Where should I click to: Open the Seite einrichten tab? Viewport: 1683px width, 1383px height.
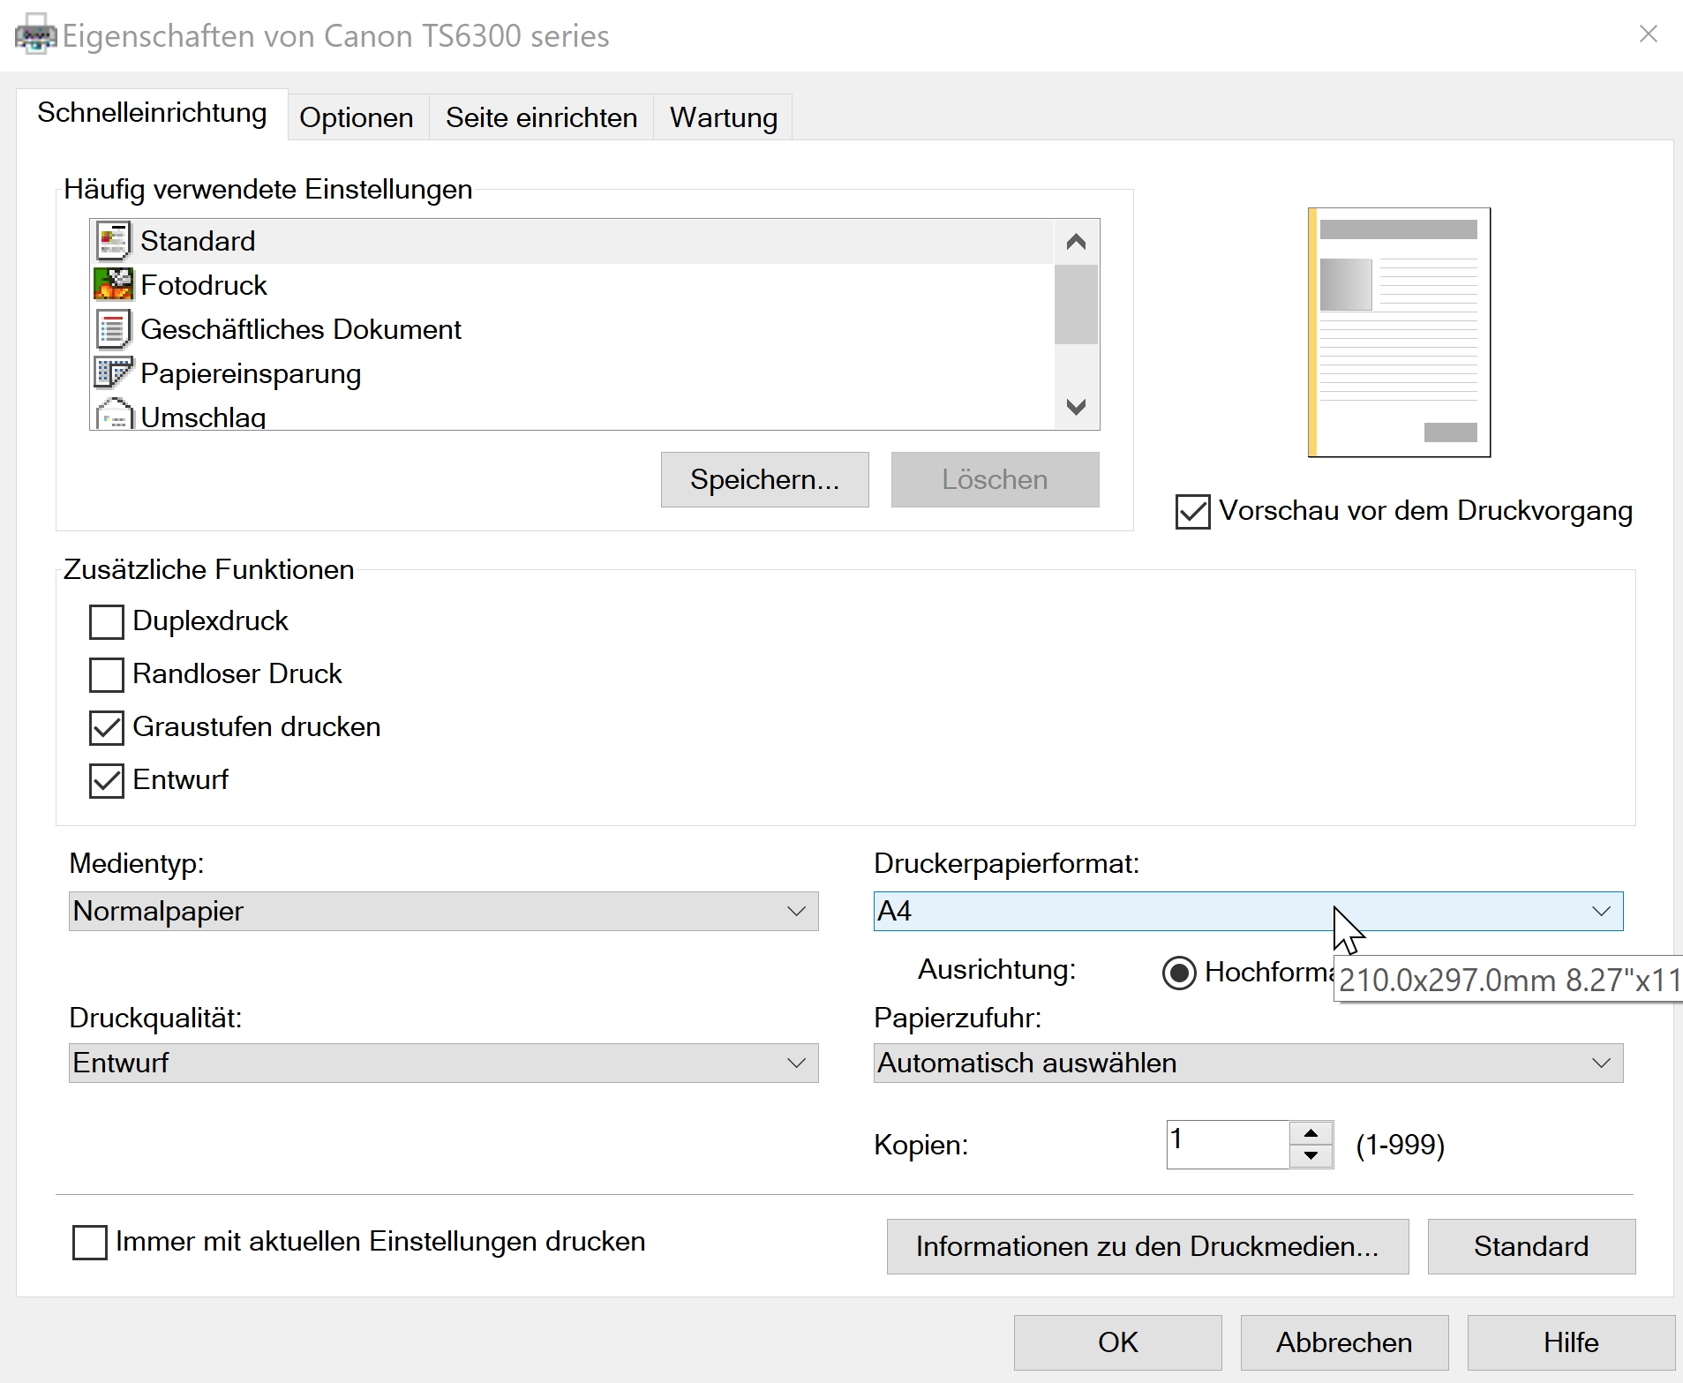pyautogui.click(x=541, y=117)
